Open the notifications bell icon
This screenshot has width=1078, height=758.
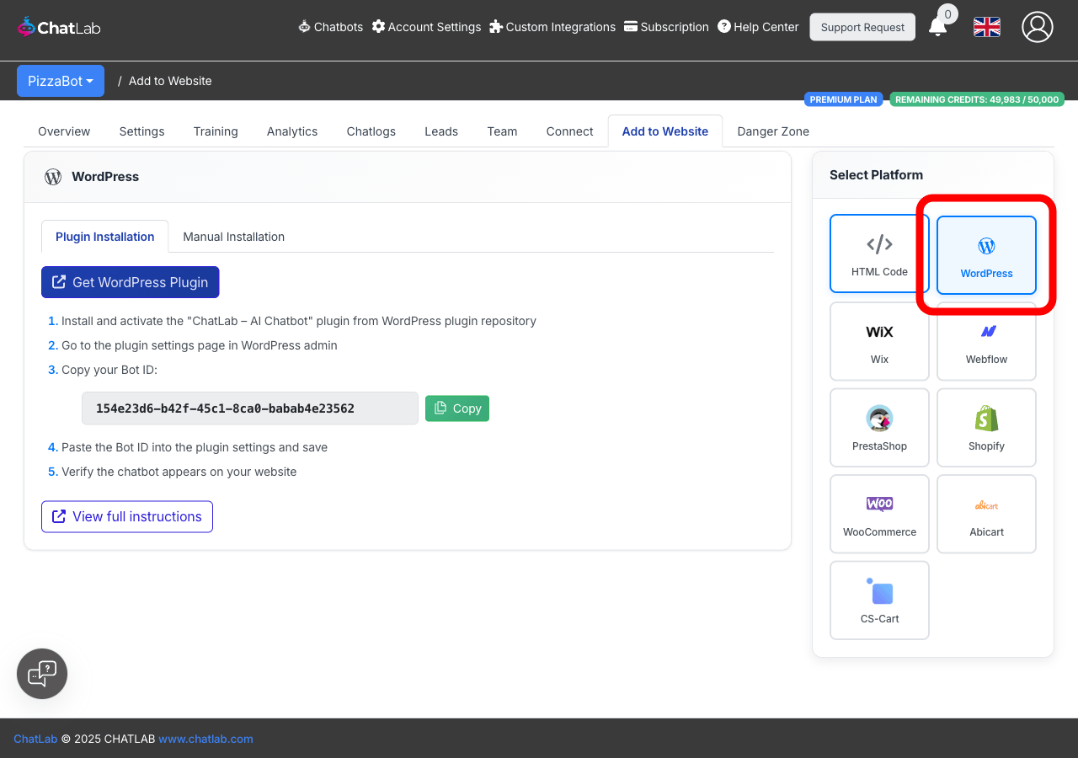click(937, 27)
